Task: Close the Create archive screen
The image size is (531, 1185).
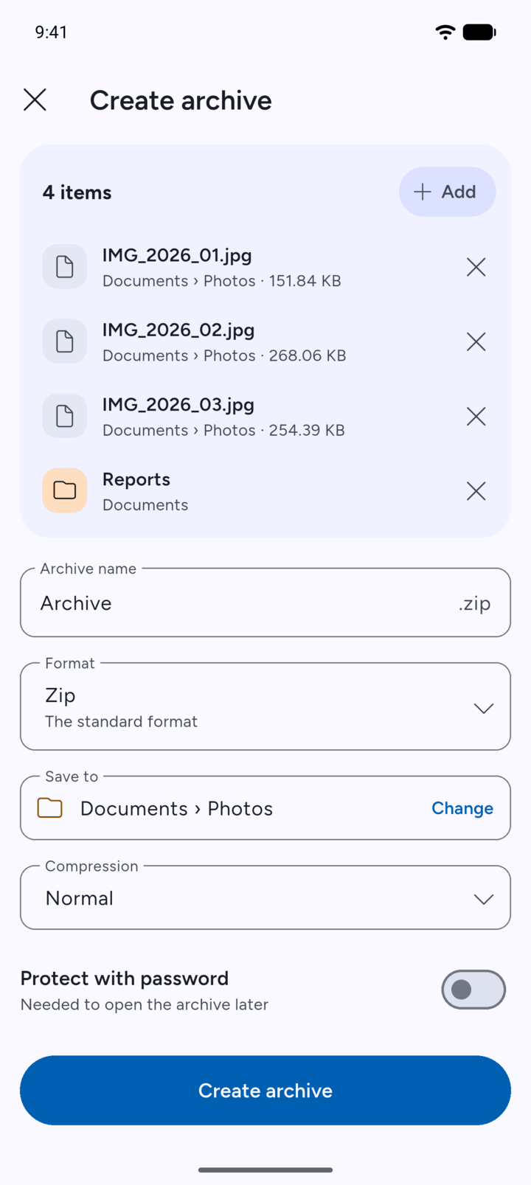Action: pyautogui.click(x=35, y=100)
